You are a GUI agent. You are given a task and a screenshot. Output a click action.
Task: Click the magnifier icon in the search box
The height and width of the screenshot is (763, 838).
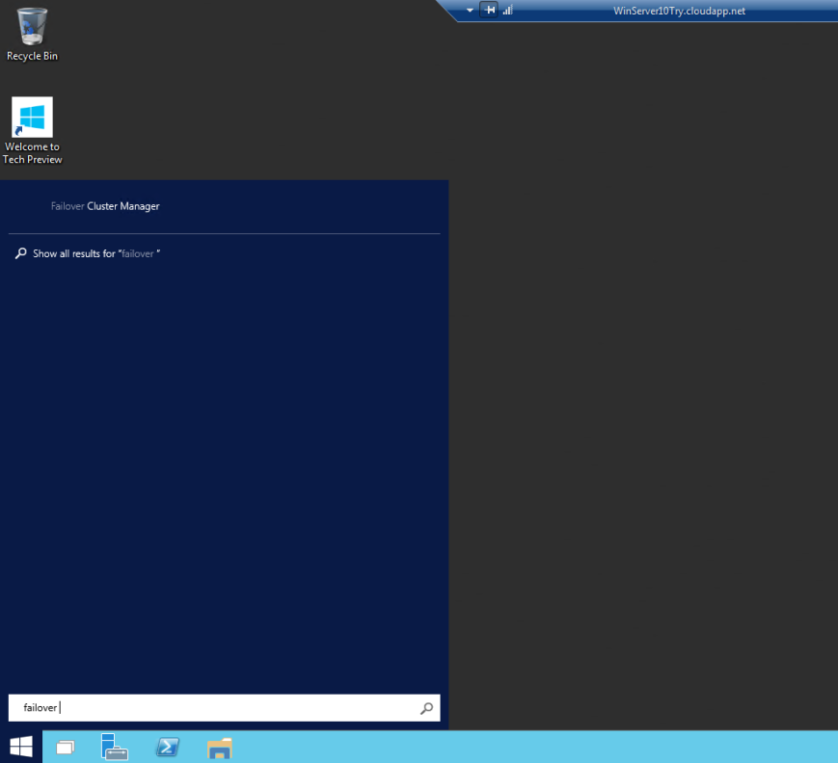point(426,708)
